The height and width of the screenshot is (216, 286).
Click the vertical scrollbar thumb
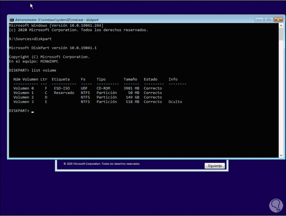281,34
